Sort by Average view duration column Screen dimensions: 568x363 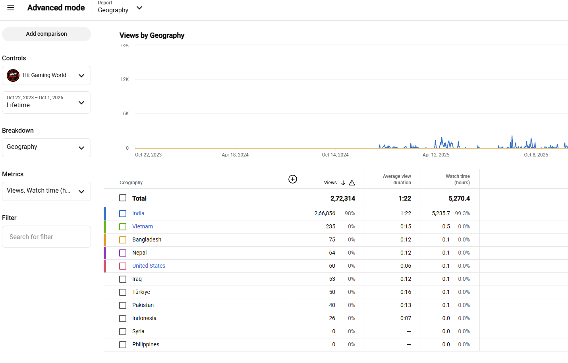pos(397,180)
